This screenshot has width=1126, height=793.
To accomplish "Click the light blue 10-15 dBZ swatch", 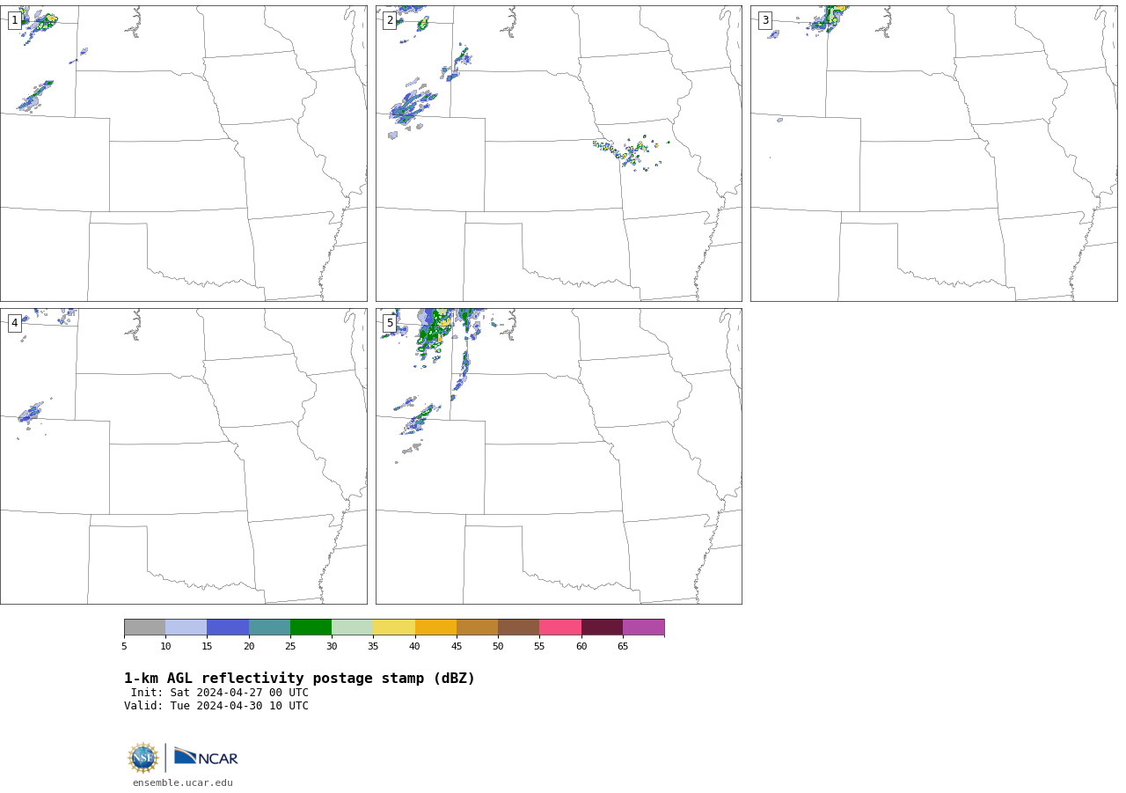I will 186,628.
